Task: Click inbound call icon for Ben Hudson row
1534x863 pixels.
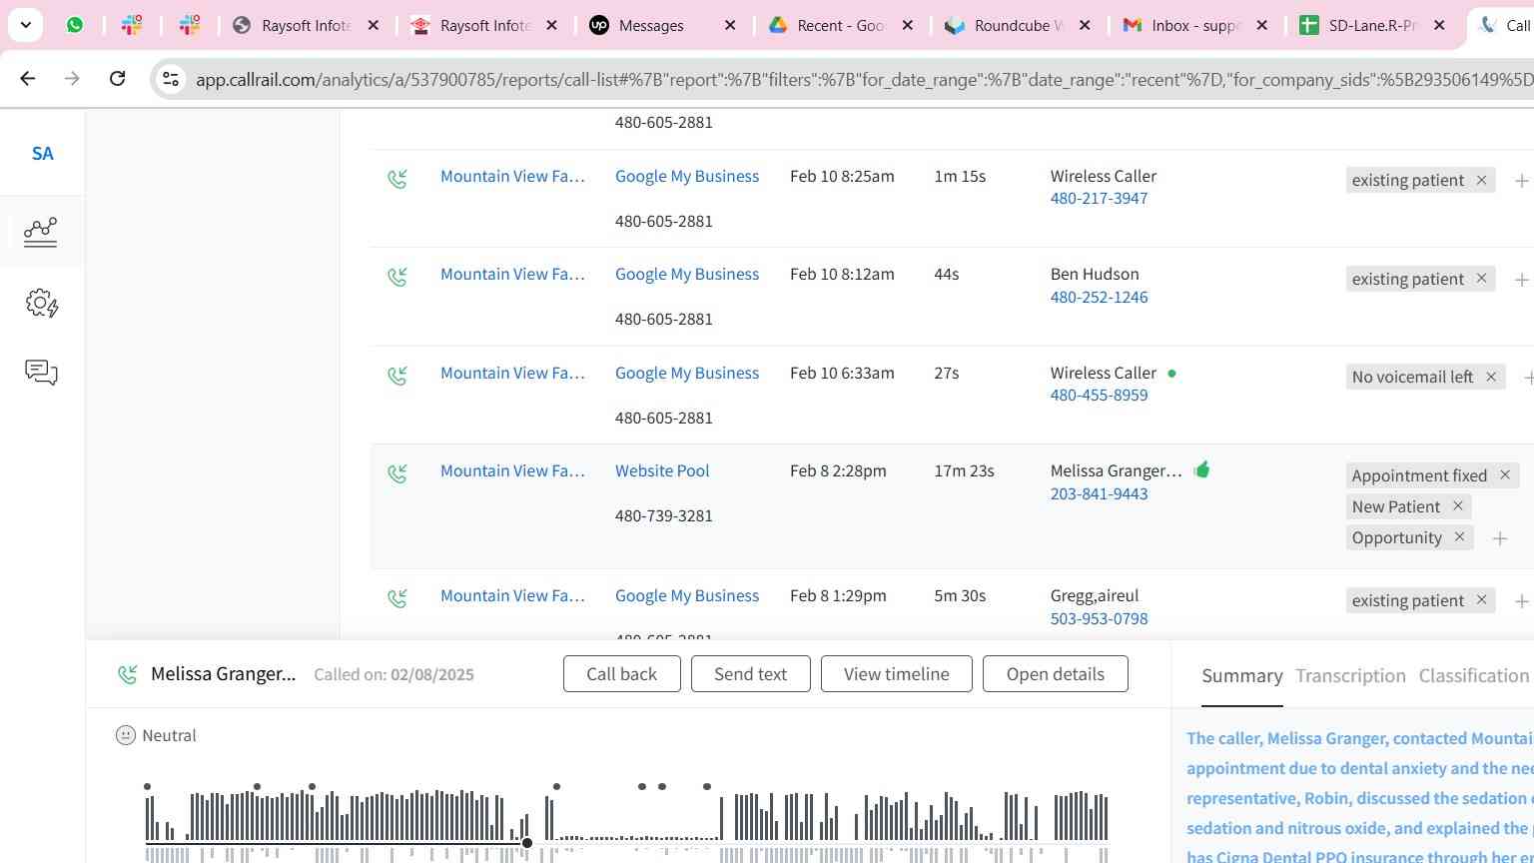Action: 397,277
